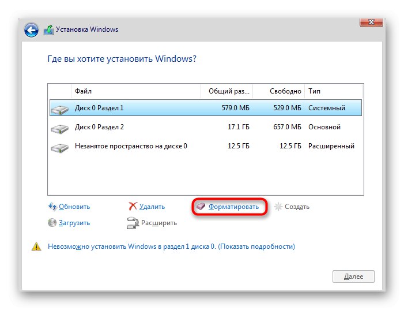Image resolution: width=404 pixels, height=310 pixels.
Task: Click the drive icon for Диск 0 Раздел 2
Action: [59, 129]
